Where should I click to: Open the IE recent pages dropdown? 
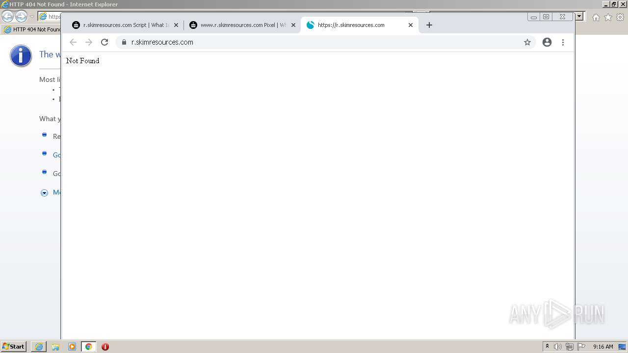pos(32,17)
